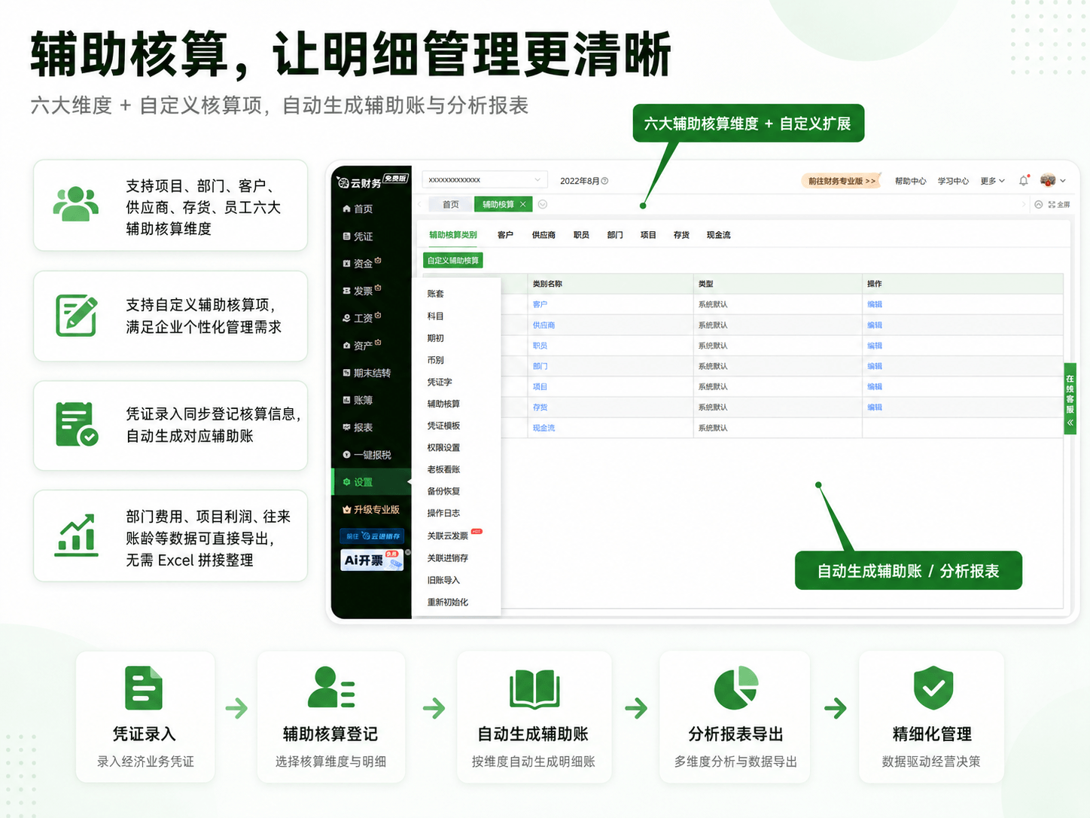The image size is (1090, 818).
Task: Switch to the 供应商 tab above the table
Action: click(543, 235)
